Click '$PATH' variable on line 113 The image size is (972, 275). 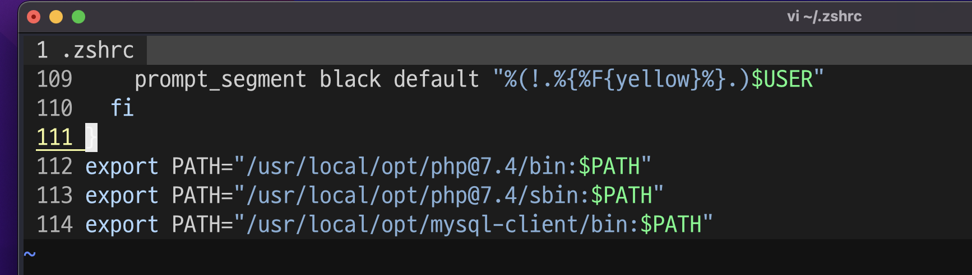point(622,196)
